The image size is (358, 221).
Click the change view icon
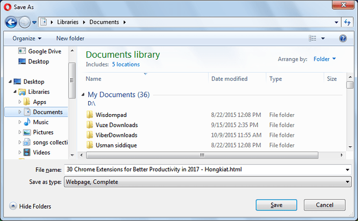(x=312, y=38)
